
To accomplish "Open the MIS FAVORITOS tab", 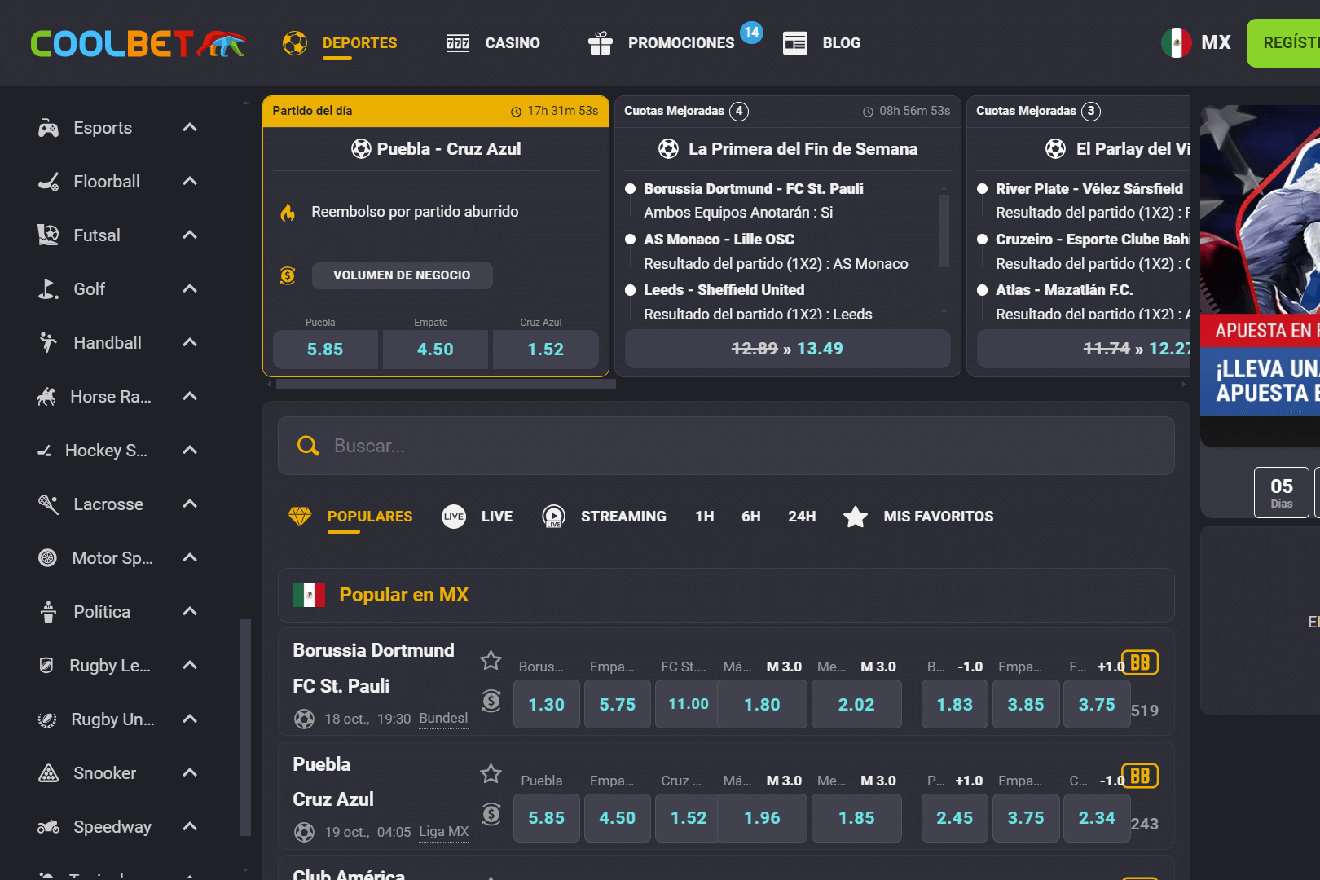I will point(939,517).
